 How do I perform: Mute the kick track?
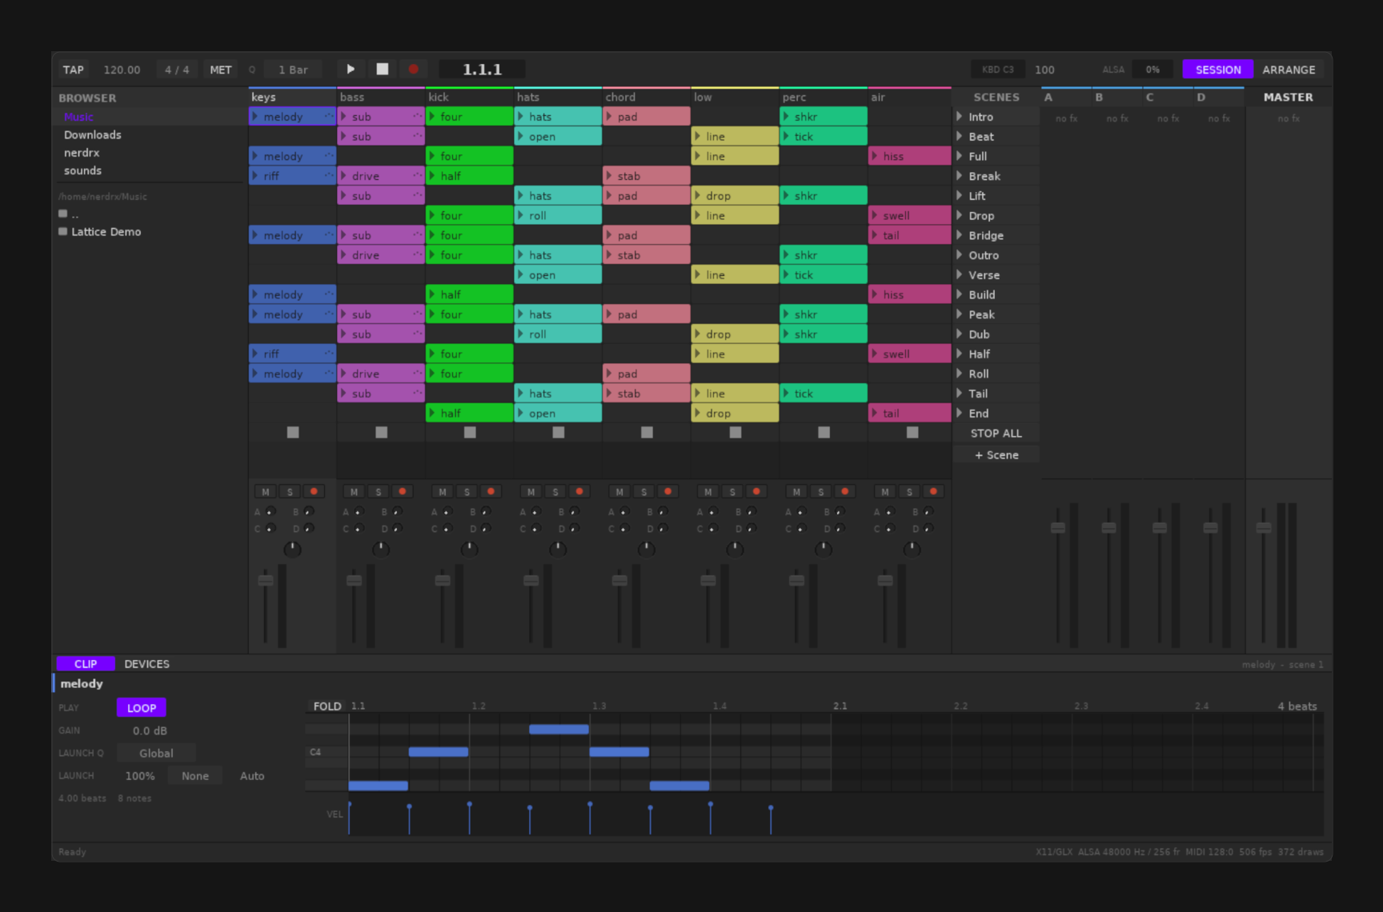pyautogui.click(x=443, y=492)
